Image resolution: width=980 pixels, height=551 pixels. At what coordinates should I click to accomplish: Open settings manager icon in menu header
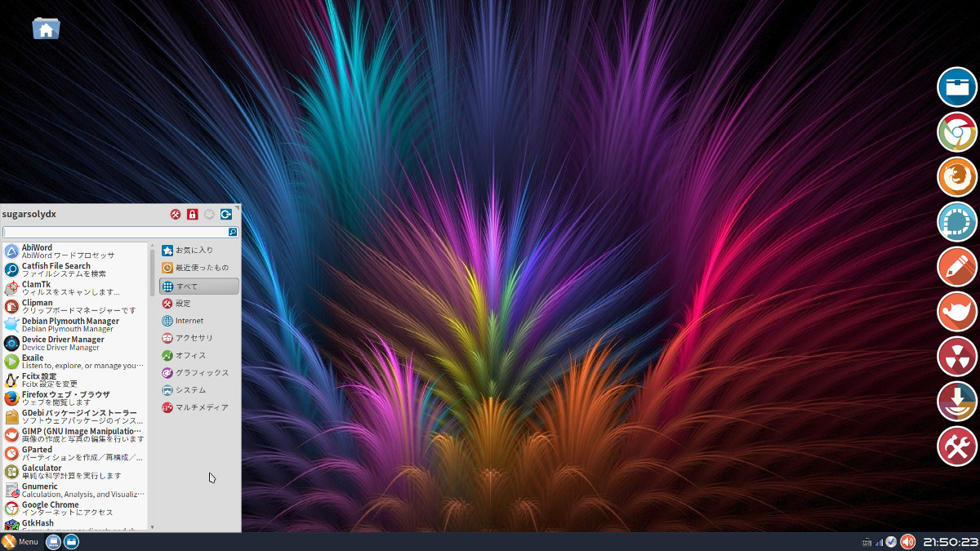pos(175,214)
